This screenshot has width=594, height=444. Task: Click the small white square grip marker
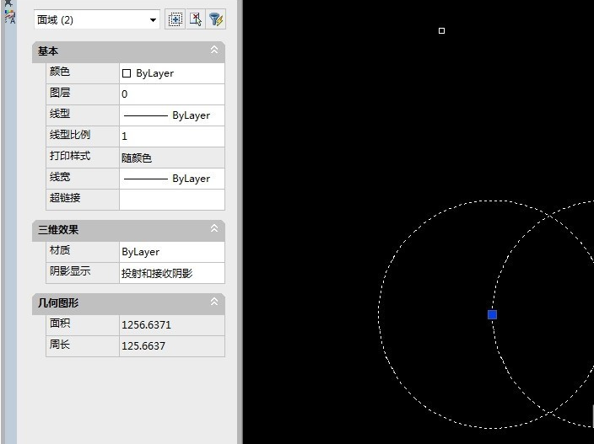[441, 31]
